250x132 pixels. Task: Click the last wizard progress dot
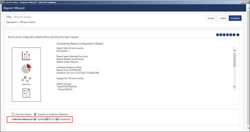coord(238,35)
